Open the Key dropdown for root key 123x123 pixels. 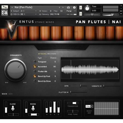89,106
